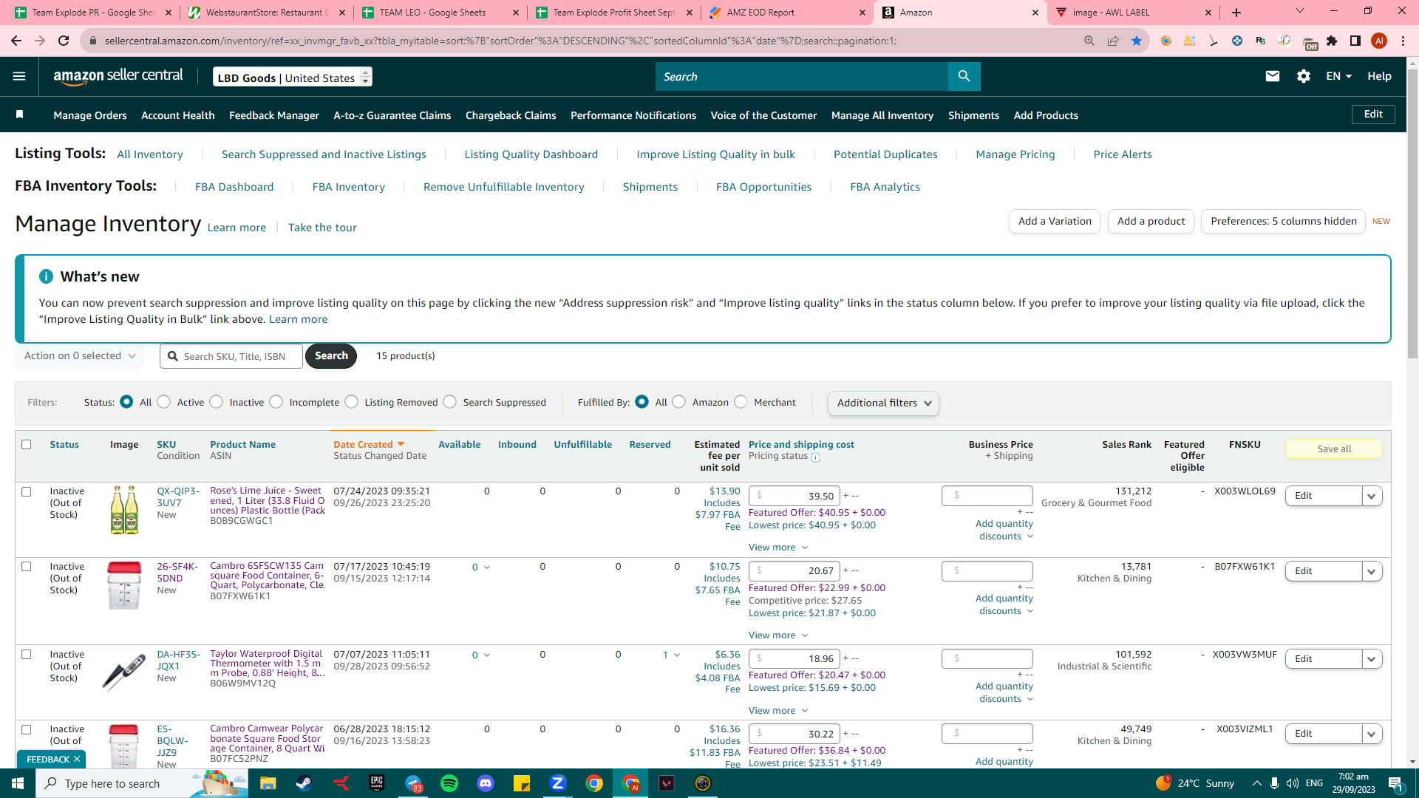Open the settings gear icon
Screen dimensions: 1419x798
pyautogui.click(x=1304, y=76)
